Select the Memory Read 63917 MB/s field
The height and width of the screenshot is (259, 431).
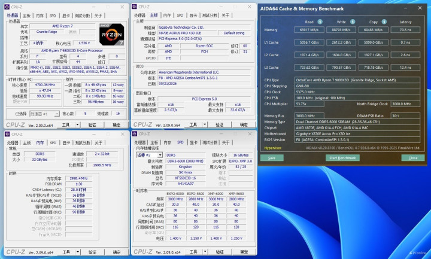point(309,30)
